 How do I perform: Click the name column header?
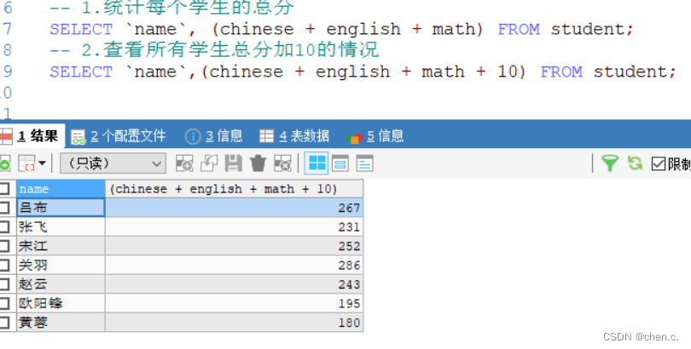pyautogui.click(x=61, y=189)
